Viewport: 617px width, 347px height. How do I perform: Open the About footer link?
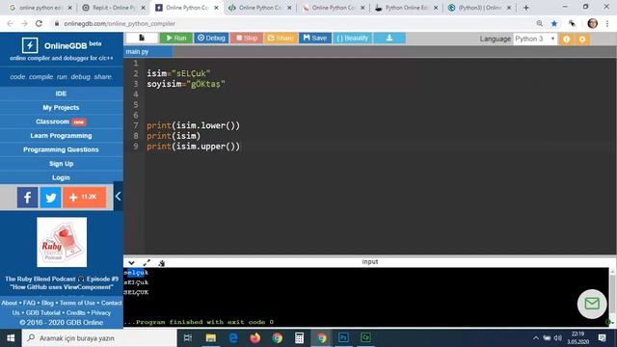(9, 303)
